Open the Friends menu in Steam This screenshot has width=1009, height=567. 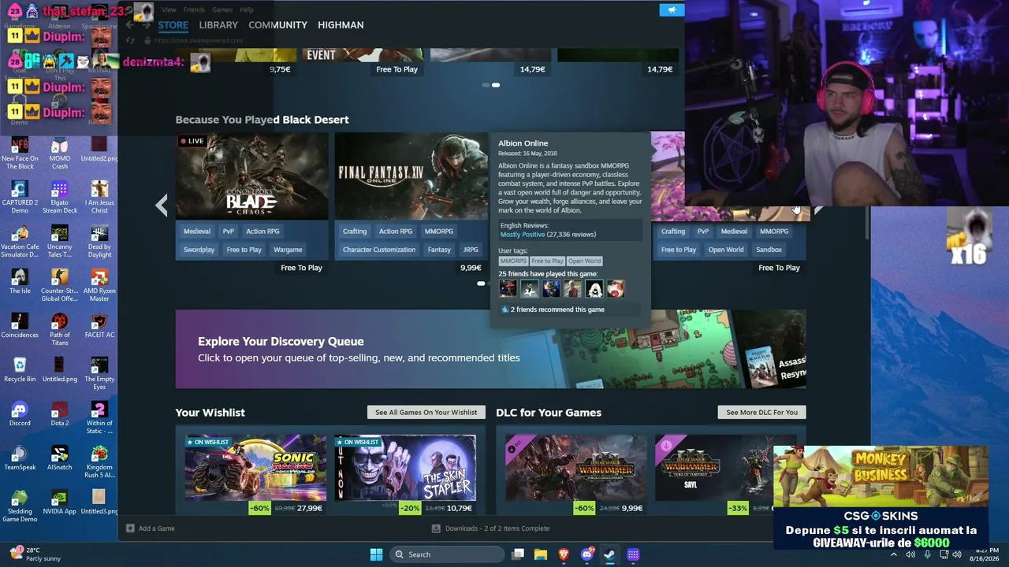pyautogui.click(x=194, y=9)
